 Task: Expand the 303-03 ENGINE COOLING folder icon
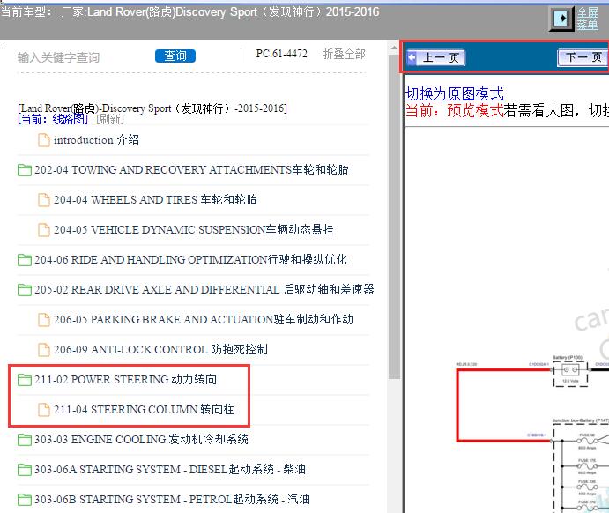pyautogui.click(x=25, y=439)
